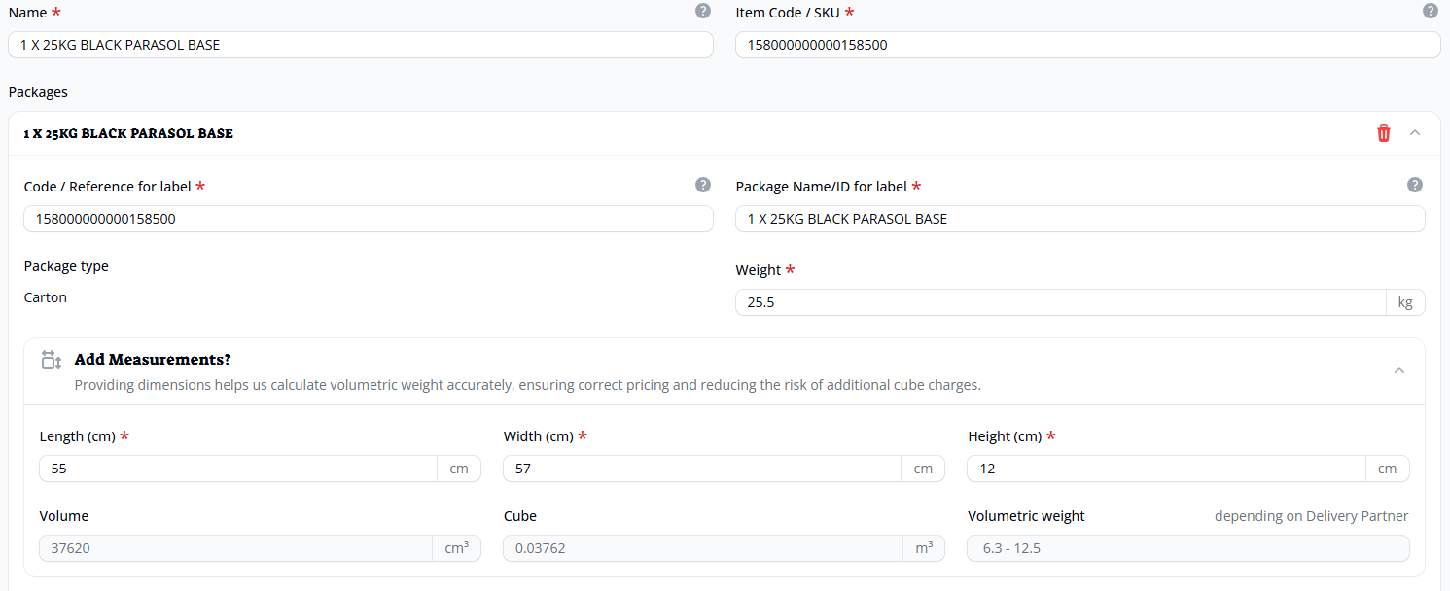Click help icon beside Item Code / SKU
The height and width of the screenshot is (591, 1450).
[1430, 11]
